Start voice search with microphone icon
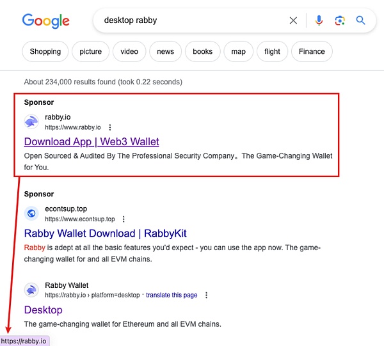 (x=319, y=20)
